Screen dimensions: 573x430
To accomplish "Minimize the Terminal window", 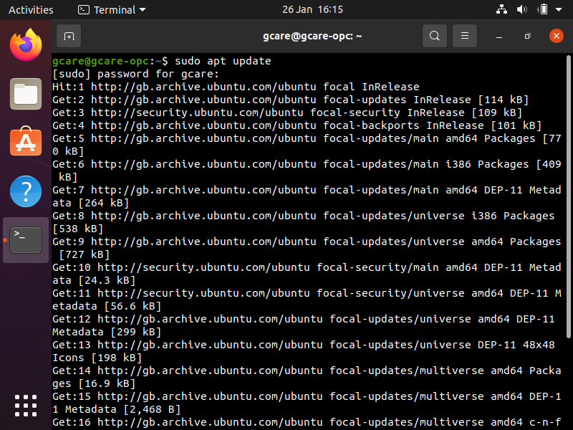I will 499,37.
